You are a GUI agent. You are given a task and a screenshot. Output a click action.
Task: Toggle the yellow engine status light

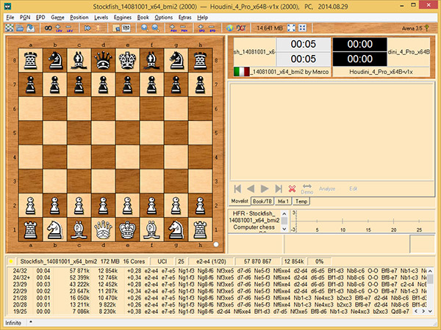point(11,262)
